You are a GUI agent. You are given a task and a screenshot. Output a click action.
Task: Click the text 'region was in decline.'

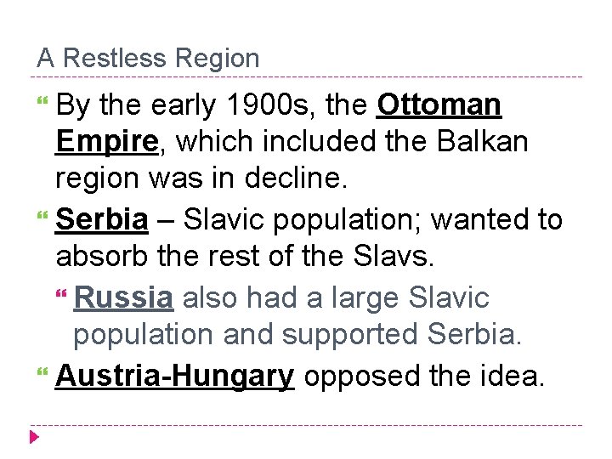(x=201, y=178)
